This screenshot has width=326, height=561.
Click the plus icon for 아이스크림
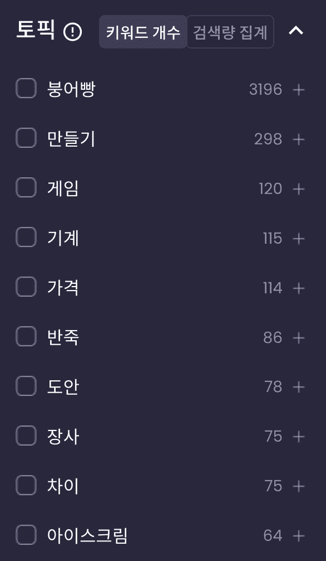click(x=299, y=536)
